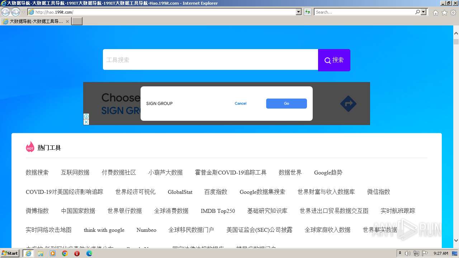Click the ad info icon

click(86, 116)
